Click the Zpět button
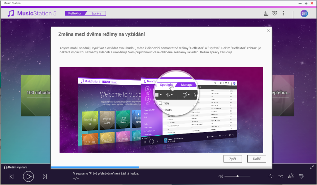 coord(233,159)
